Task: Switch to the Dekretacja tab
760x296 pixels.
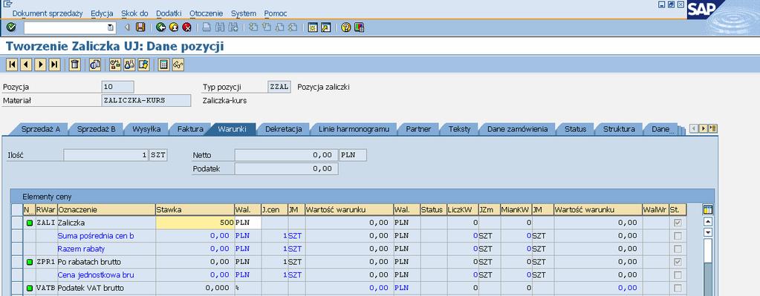Action: (284, 129)
